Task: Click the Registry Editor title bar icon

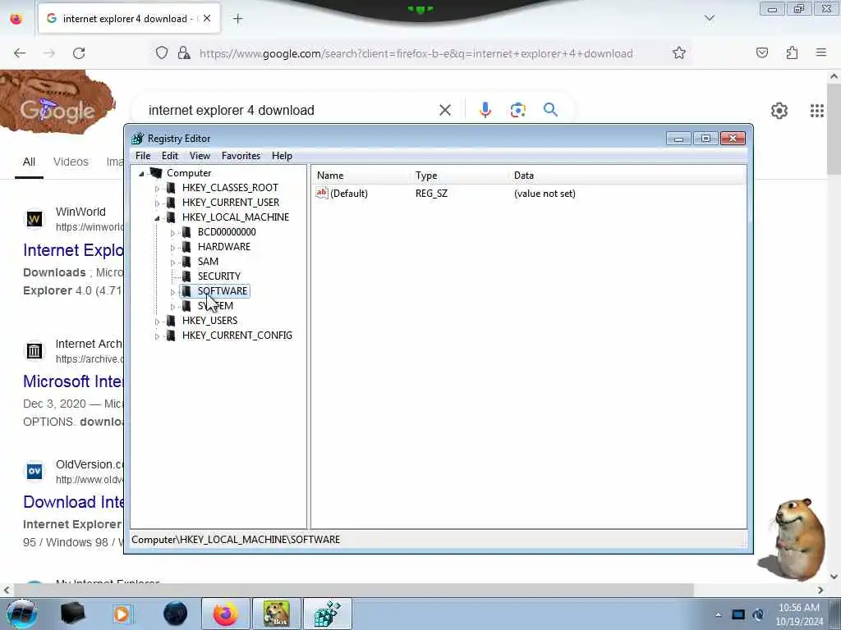Action: [138, 138]
